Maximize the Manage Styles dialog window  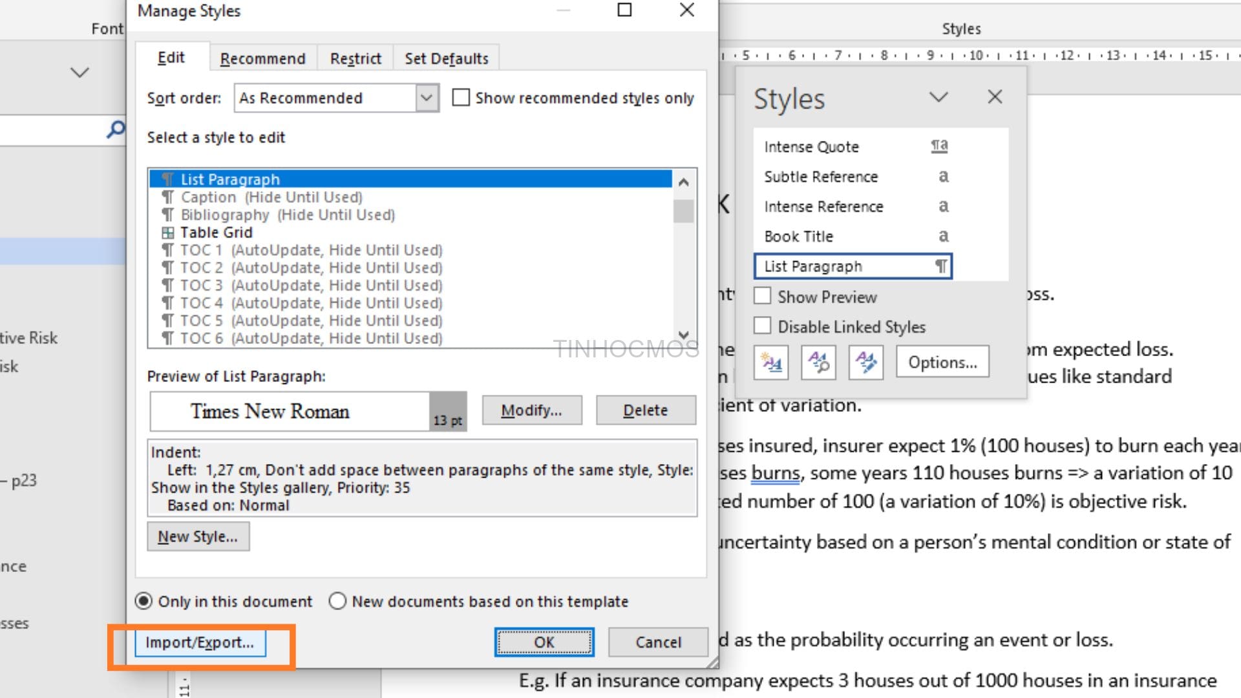624,10
